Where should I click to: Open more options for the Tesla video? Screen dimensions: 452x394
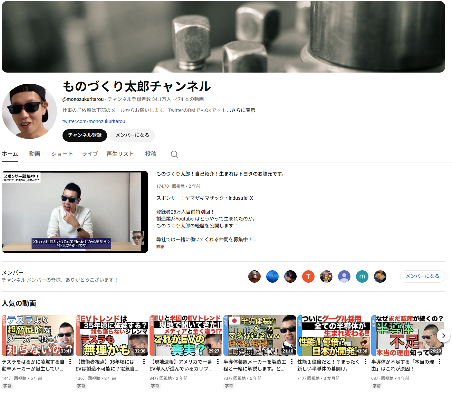click(x=70, y=362)
